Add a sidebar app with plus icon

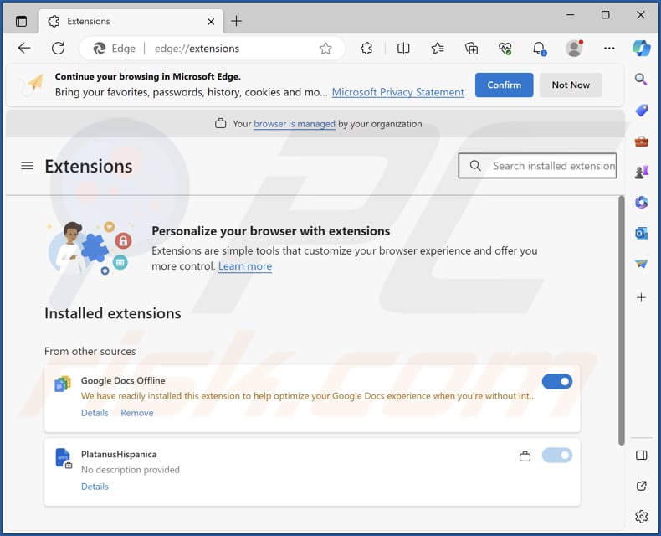pyautogui.click(x=641, y=297)
